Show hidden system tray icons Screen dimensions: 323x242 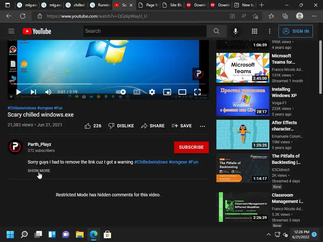pos(269,234)
